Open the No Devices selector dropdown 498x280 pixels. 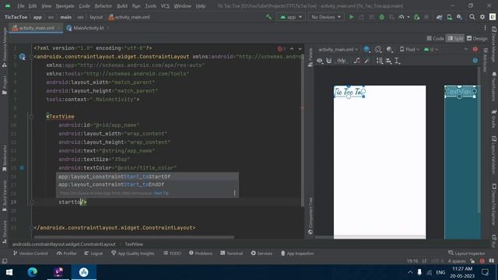pyautogui.click(x=326, y=17)
